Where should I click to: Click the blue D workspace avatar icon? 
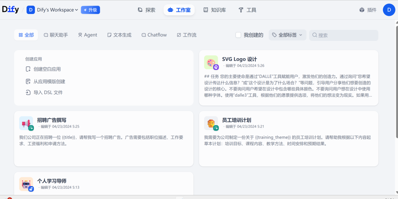click(31, 10)
